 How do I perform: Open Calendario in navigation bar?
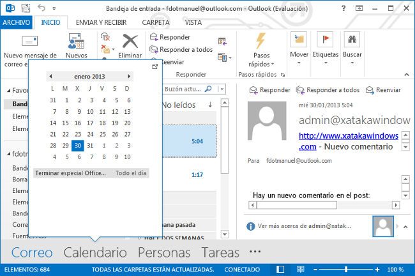point(95,252)
